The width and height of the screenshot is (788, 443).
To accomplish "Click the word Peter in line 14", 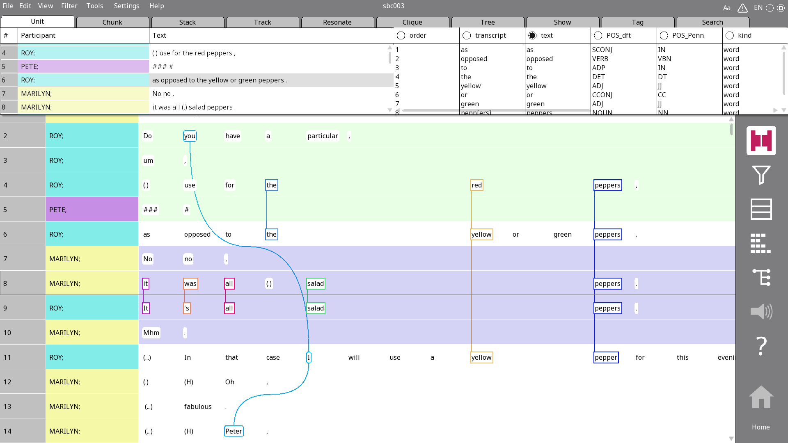I will pos(234,431).
